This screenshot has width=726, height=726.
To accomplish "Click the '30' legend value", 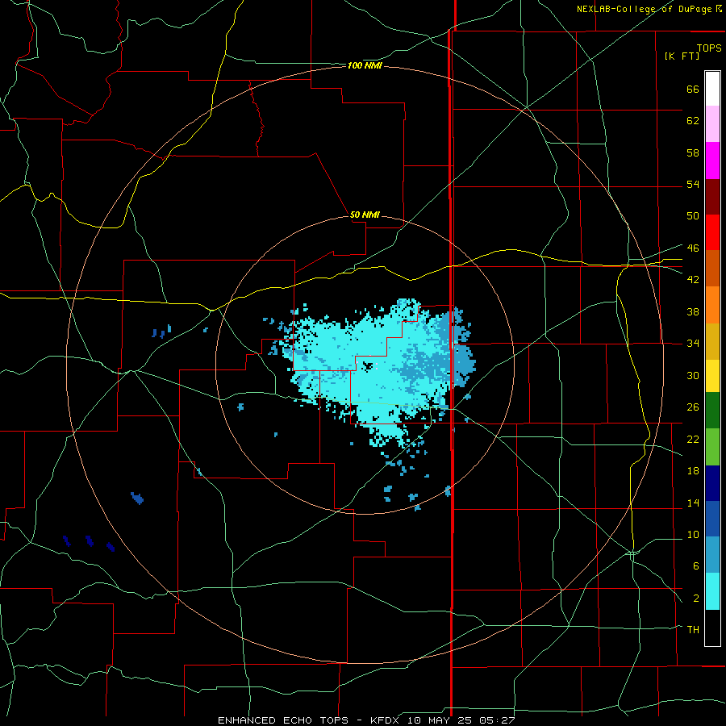I will [x=693, y=375].
